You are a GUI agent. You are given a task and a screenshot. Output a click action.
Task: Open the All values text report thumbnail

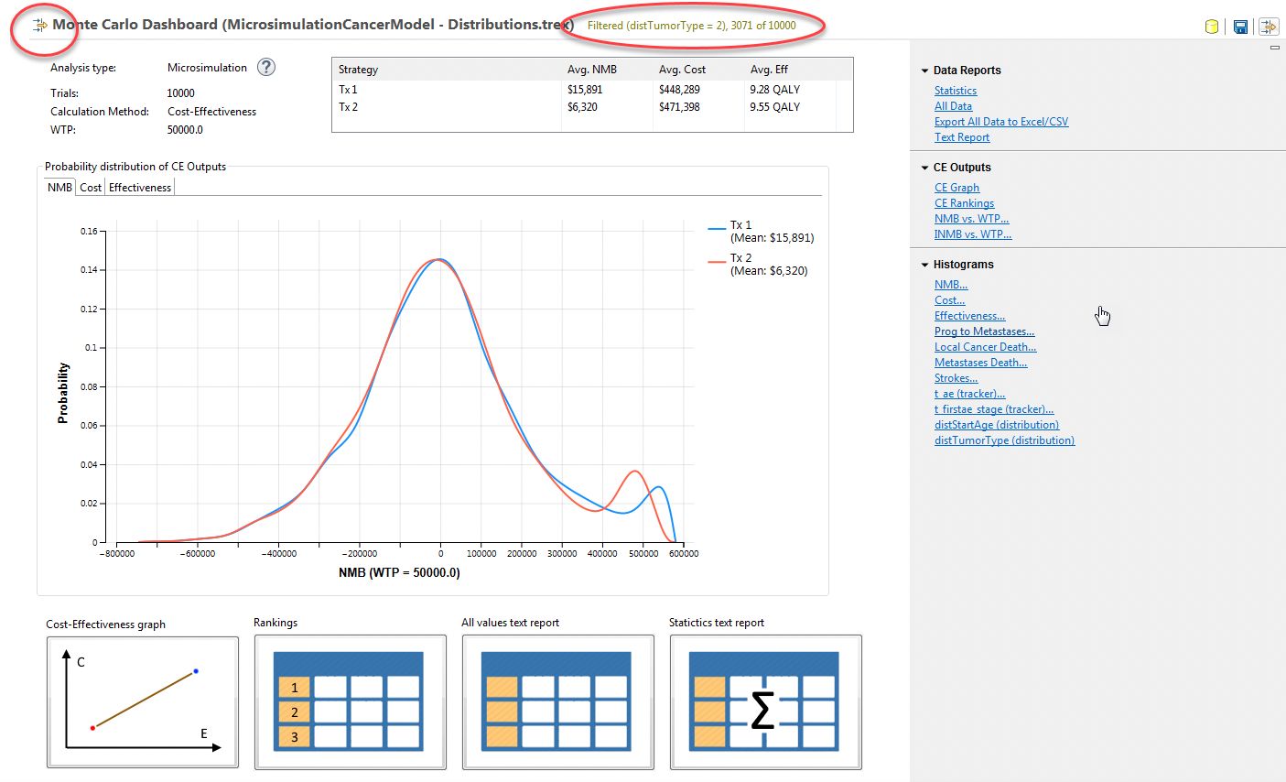pyautogui.click(x=558, y=702)
